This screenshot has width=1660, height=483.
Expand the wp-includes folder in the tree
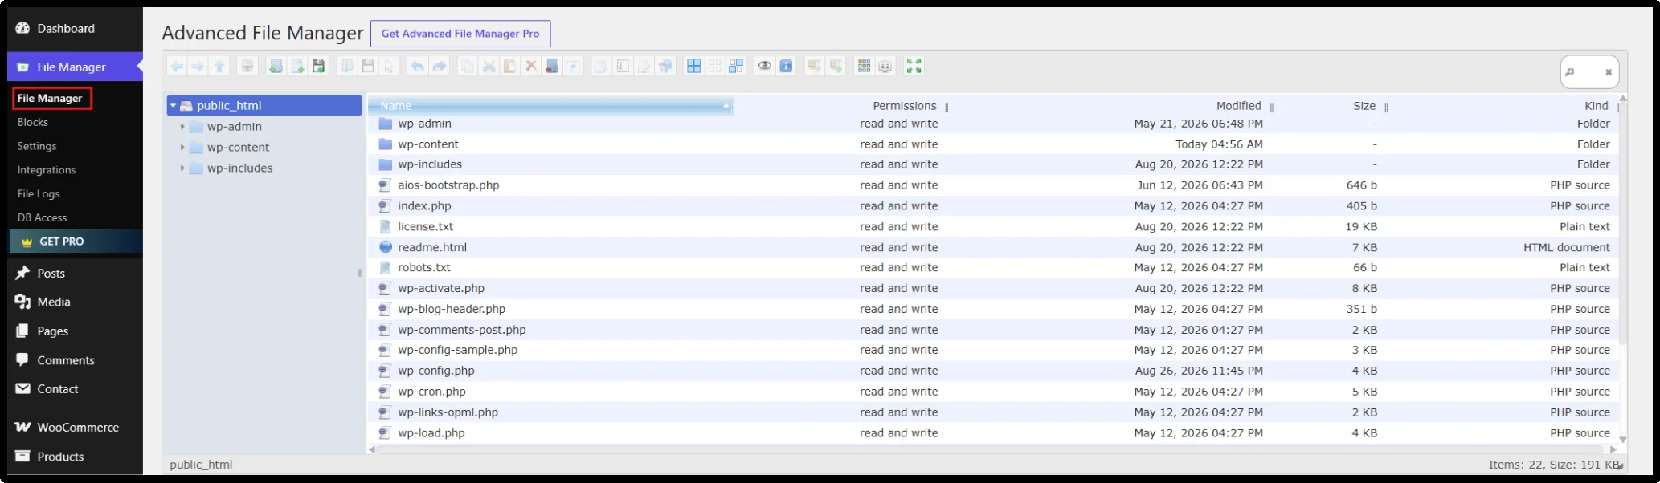(x=182, y=168)
